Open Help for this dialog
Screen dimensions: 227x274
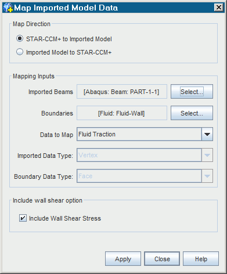coord(201,259)
